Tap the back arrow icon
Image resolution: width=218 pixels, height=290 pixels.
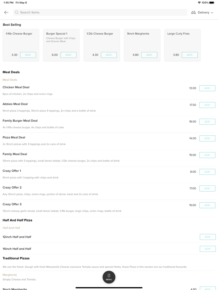click(6, 12)
